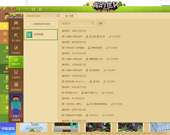The image size is (170, 135).
Task: Open 外观设置 under Steve character
Action: pos(16,120)
